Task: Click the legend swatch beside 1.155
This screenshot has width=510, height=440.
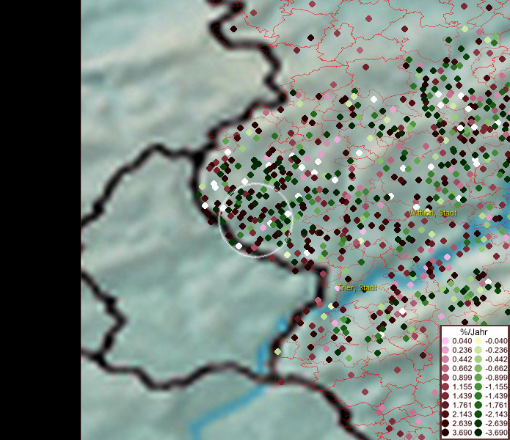Action: coord(445,386)
